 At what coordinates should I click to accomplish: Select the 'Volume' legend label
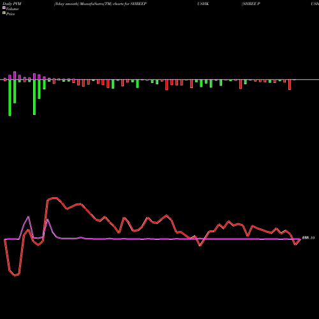coord(12,9)
